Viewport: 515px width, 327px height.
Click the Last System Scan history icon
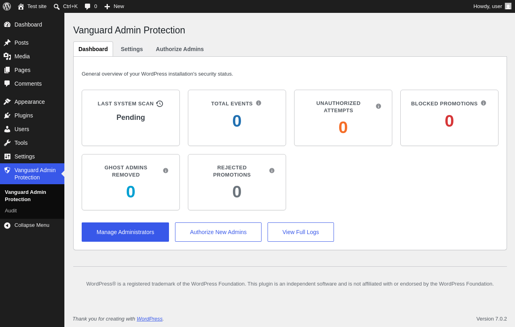[x=160, y=104]
